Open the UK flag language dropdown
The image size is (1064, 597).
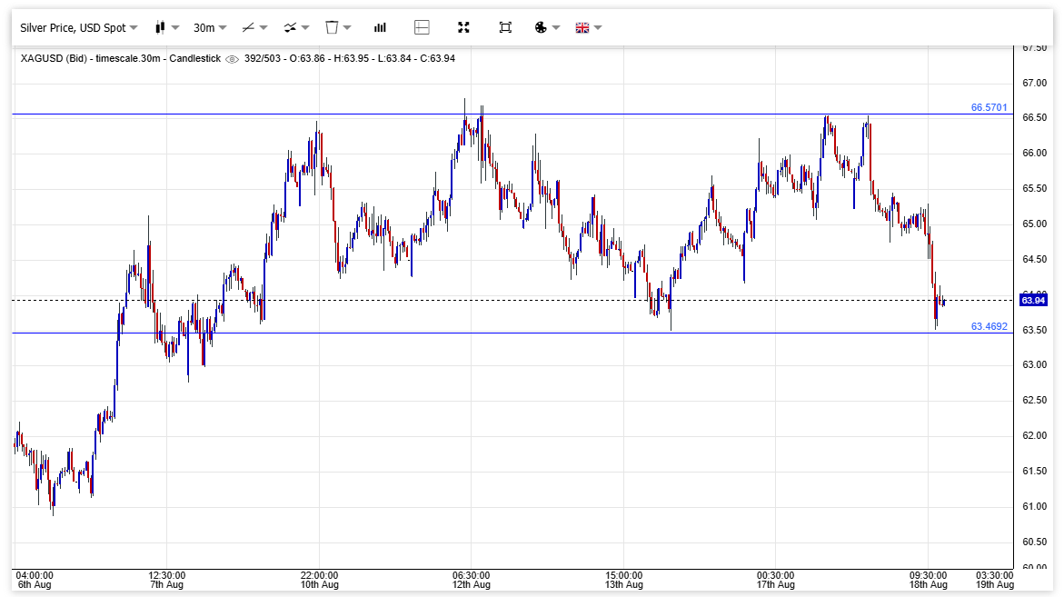598,28
